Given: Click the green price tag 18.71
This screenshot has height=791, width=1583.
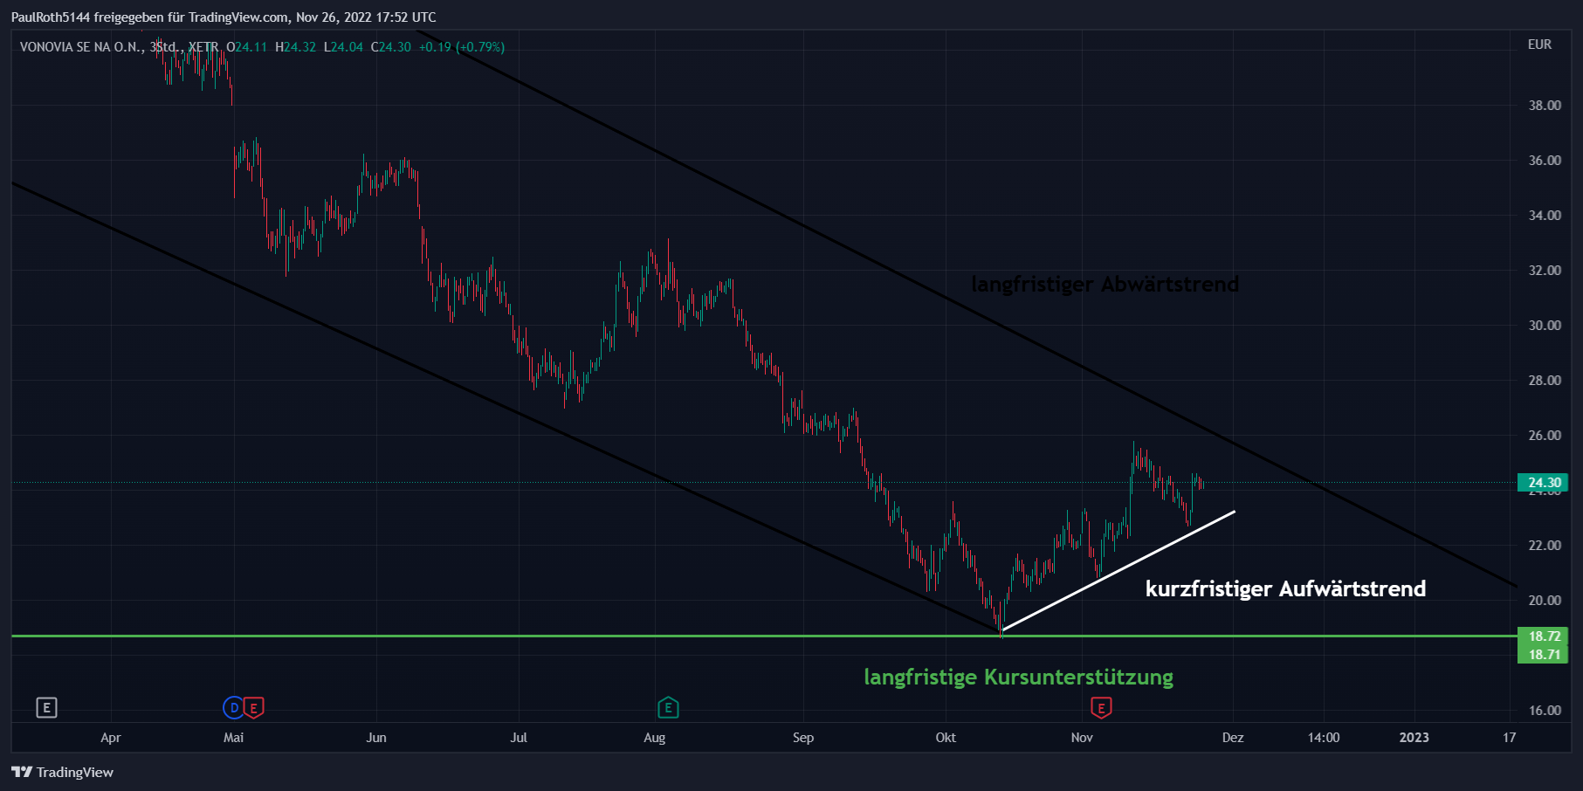Looking at the screenshot, I should pyautogui.click(x=1543, y=655).
